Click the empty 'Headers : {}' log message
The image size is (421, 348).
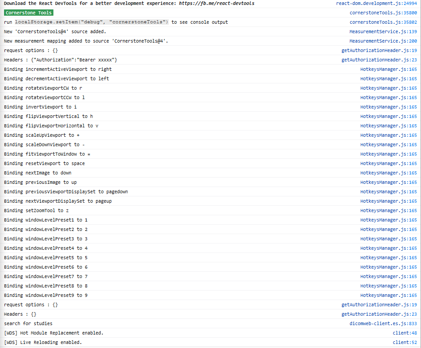tap(20, 314)
